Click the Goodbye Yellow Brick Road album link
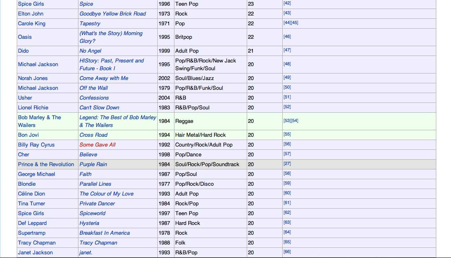The height and width of the screenshot is (258, 451). click(112, 14)
